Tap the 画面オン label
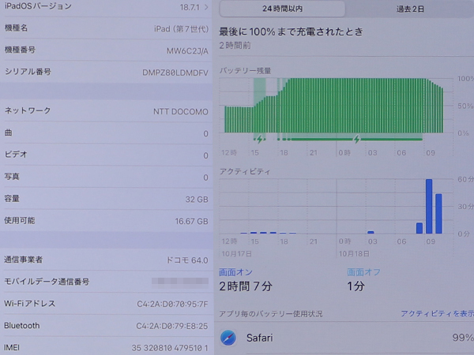 235,272
